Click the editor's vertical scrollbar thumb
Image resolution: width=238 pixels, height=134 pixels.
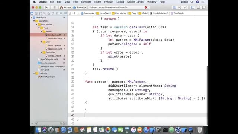click(207, 95)
